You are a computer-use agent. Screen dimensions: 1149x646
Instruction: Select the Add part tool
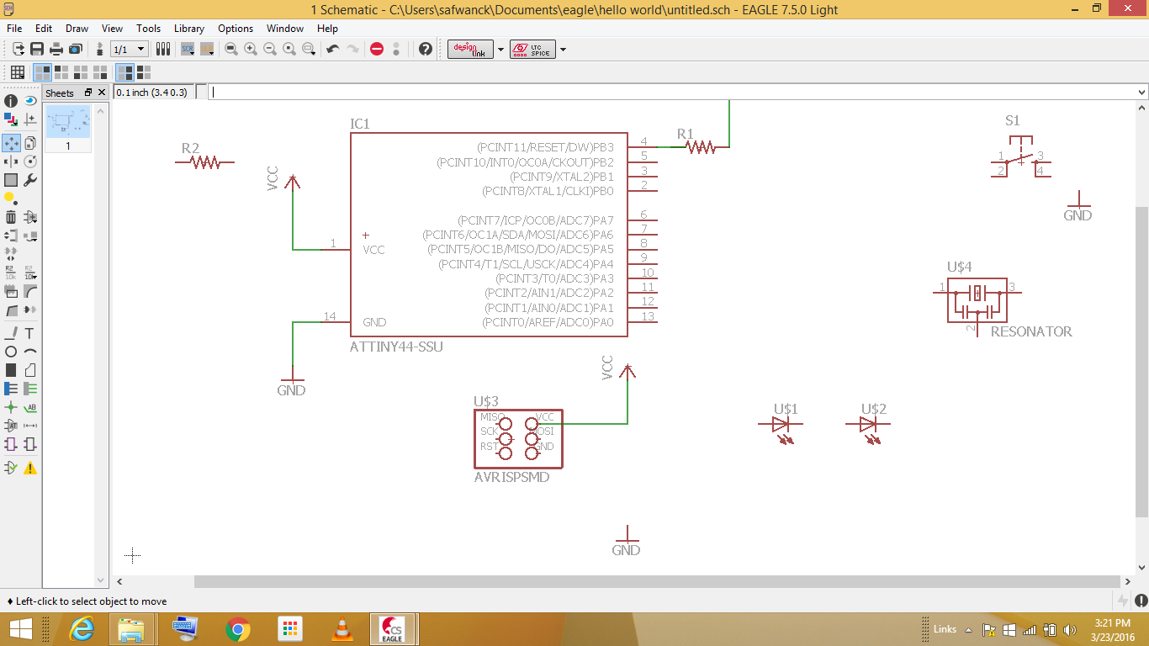click(30, 217)
